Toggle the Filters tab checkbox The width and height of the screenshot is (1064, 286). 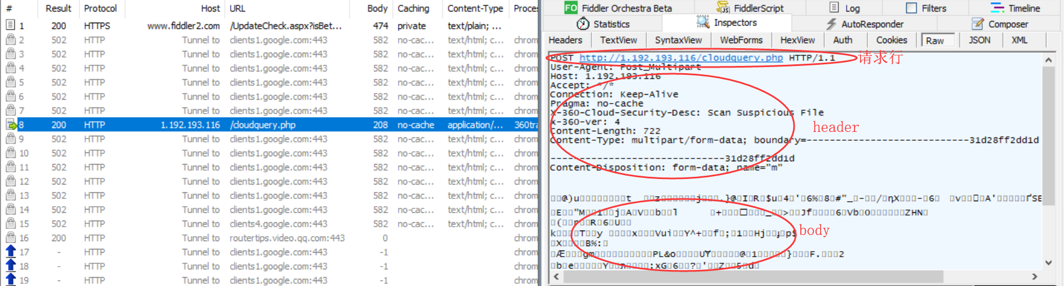coord(912,8)
